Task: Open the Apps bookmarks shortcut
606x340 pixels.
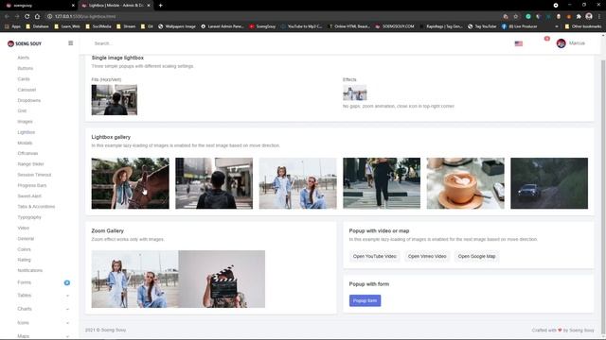Action: coord(13,26)
